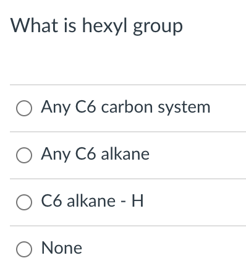Click the word 'carbon' in first answer
Screen dimensions: 246x271
click(127, 107)
